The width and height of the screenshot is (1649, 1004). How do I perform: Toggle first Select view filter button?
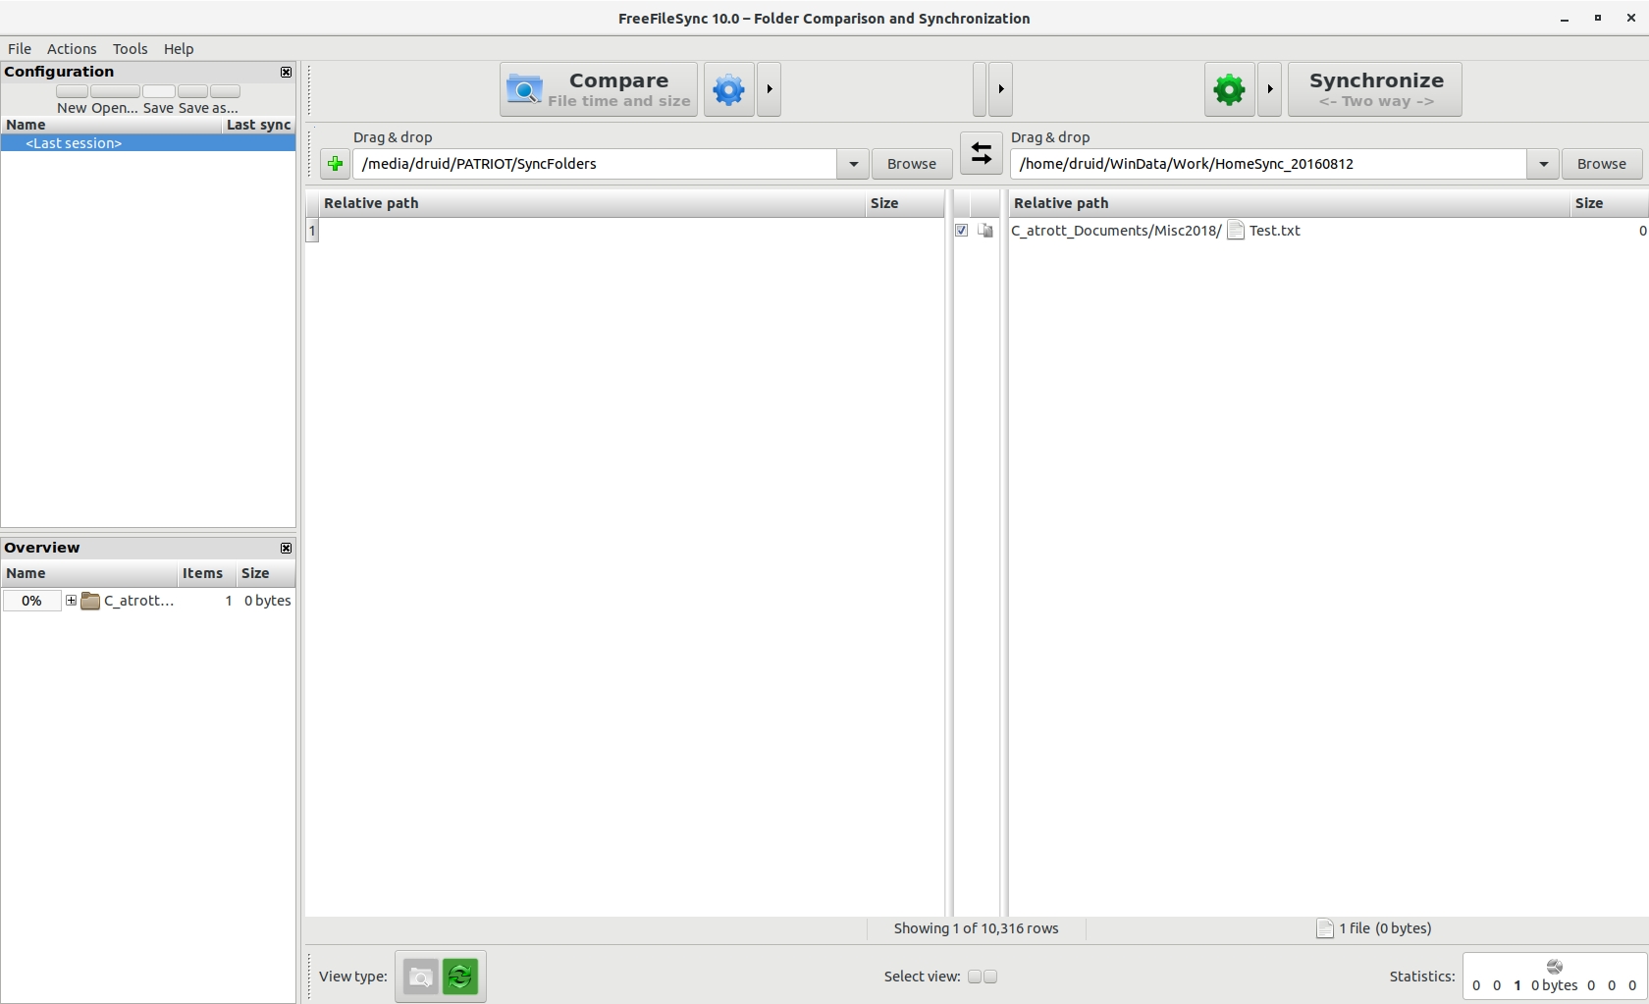click(975, 977)
